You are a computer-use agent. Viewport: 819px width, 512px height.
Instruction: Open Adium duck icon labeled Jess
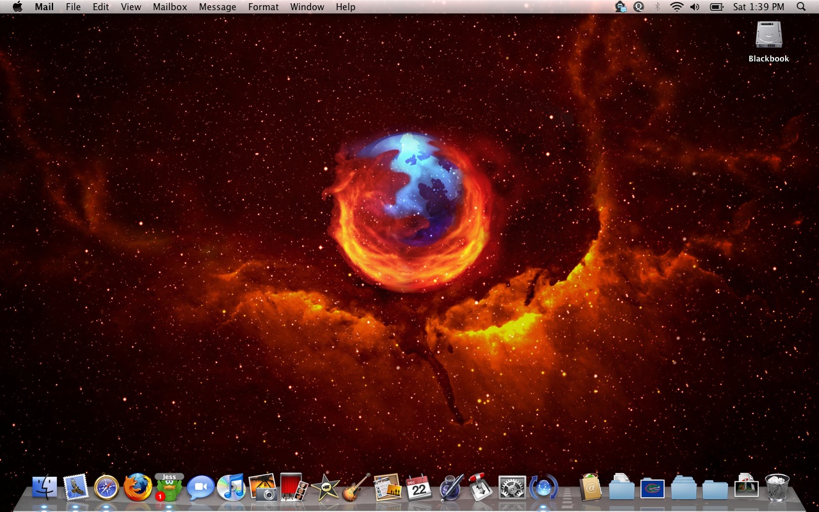pyautogui.click(x=169, y=487)
